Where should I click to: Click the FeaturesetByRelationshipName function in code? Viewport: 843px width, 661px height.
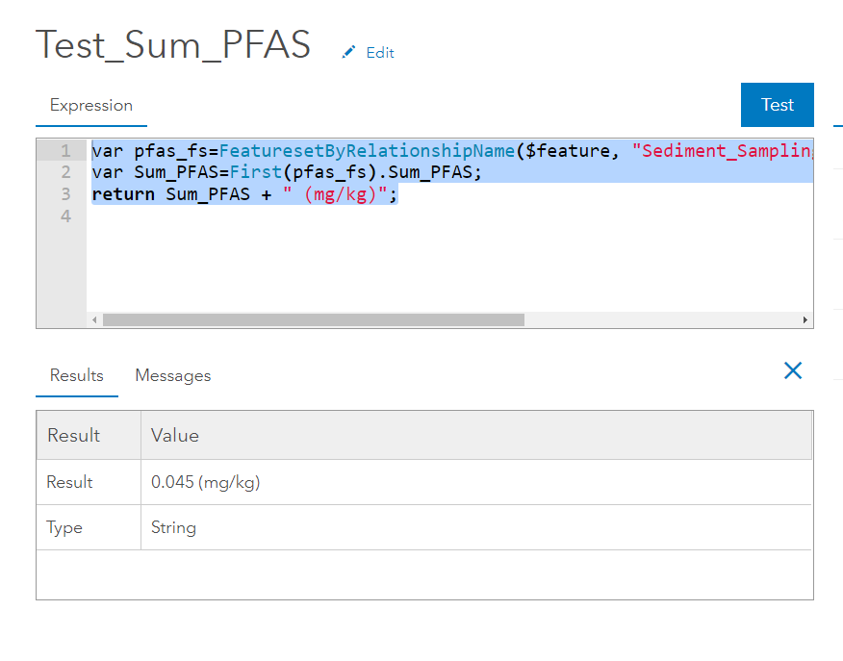[x=367, y=151]
